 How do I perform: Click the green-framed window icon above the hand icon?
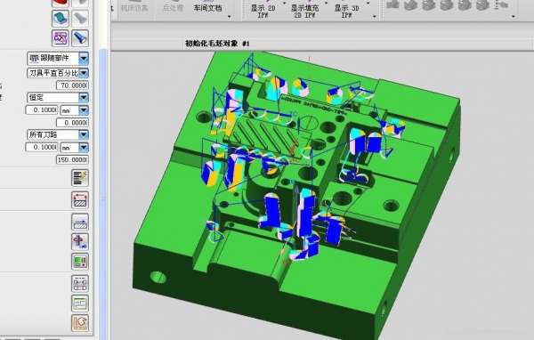tap(80, 304)
